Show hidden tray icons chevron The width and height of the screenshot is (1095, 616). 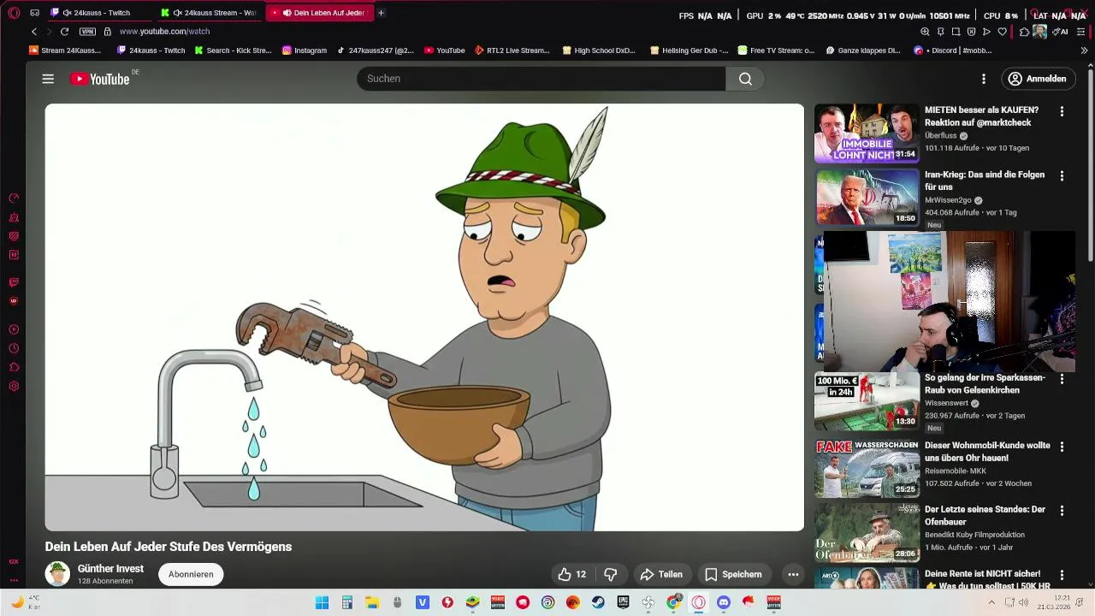pyautogui.click(x=991, y=602)
